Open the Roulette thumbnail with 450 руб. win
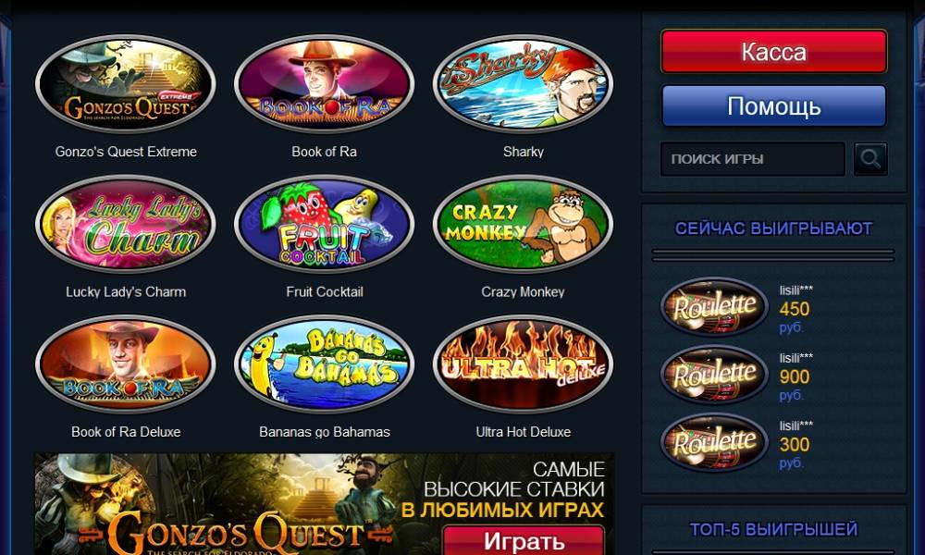This screenshot has height=555, width=925. coord(714,307)
